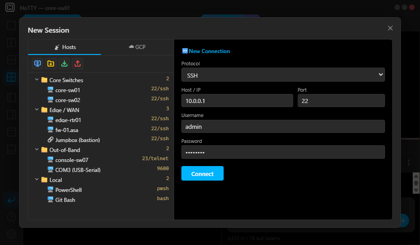Image resolution: width=420 pixels, height=245 pixels.
Task: Select the COM3 (USB-Serial) entry
Action: [x=101, y=170]
